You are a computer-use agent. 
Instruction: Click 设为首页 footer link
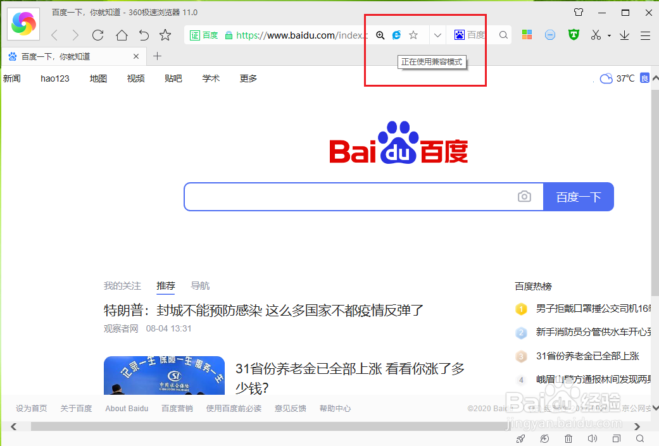[x=32, y=408]
